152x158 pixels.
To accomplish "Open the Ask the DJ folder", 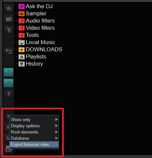I will point(39,6).
